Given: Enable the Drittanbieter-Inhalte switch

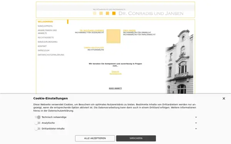Looking at the screenshot, I should click(x=38, y=129).
